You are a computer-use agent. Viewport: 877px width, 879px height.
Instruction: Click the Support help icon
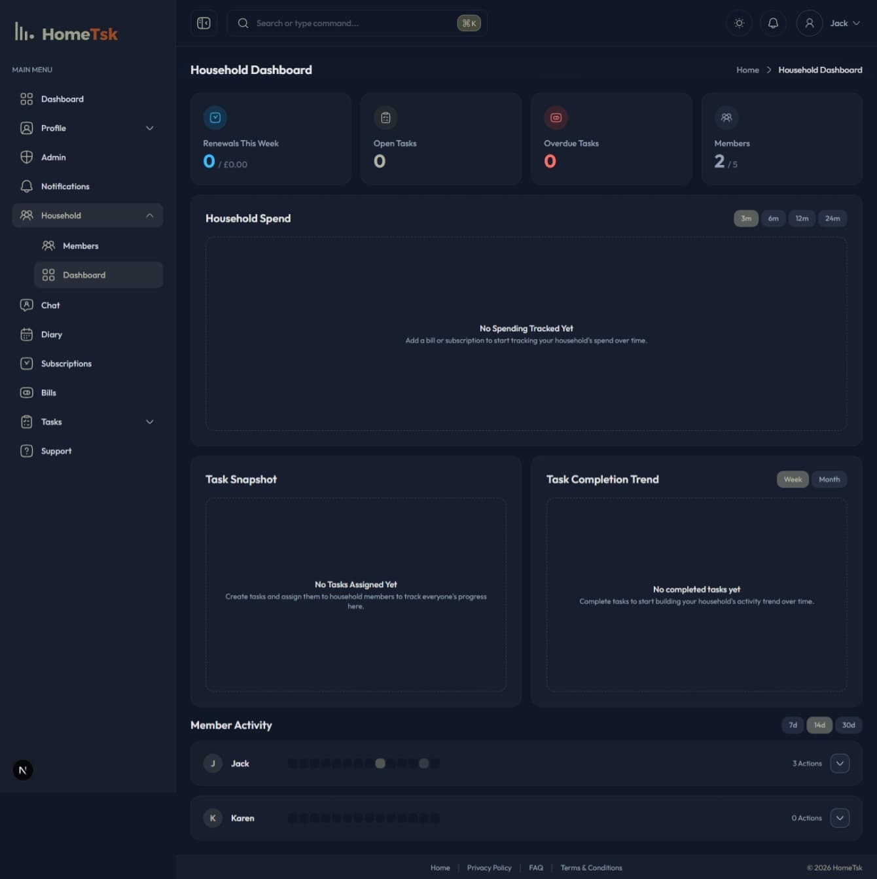pyautogui.click(x=26, y=451)
